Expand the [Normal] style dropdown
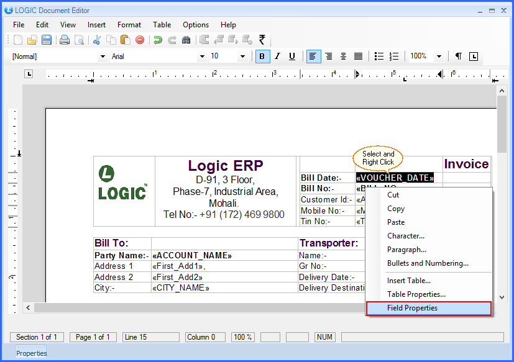This screenshot has height=362, width=514. [x=103, y=57]
